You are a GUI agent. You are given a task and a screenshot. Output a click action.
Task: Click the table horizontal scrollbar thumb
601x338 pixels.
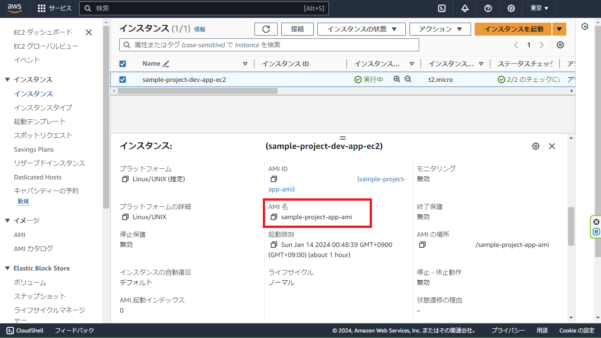point(198,91)
